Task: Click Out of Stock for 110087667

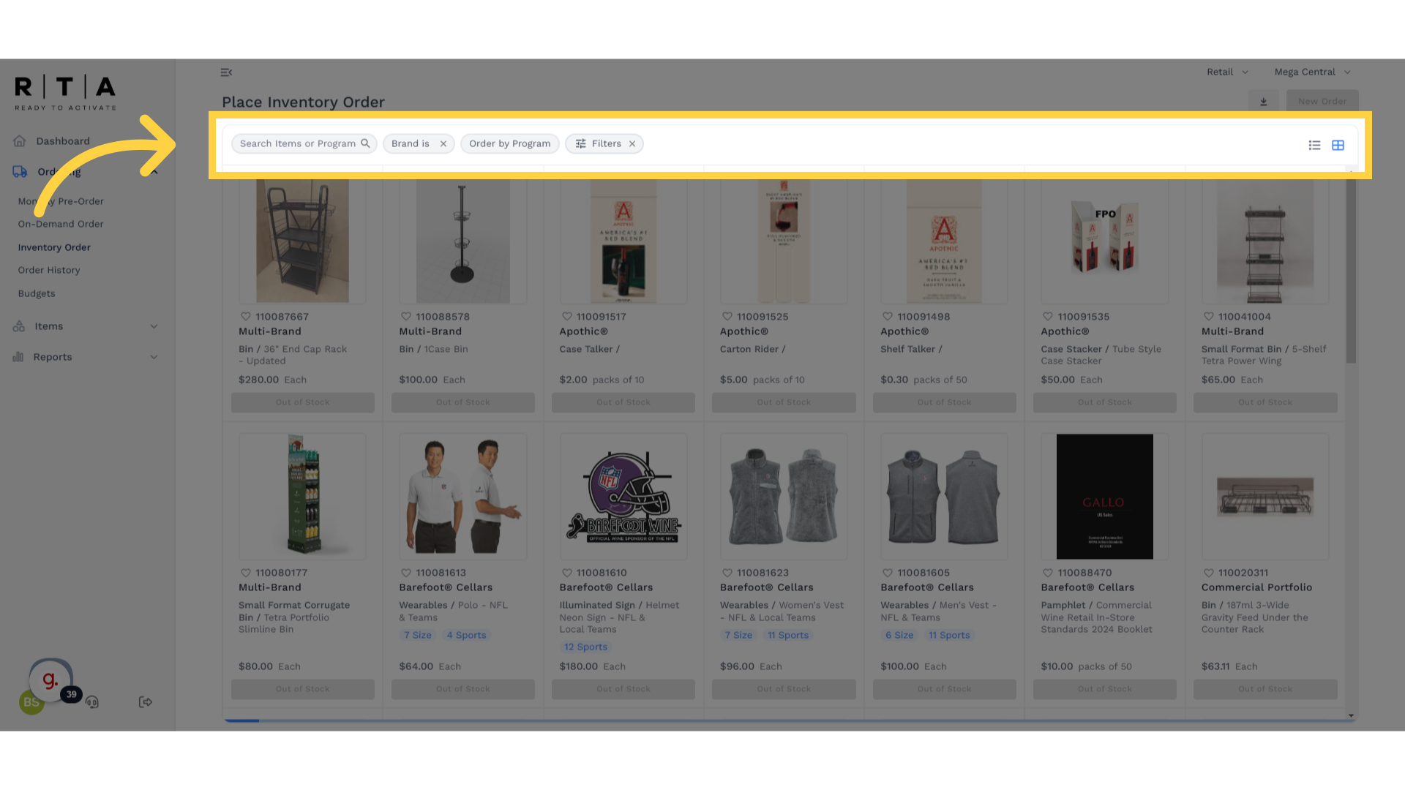Action: (x=303, y=402)
